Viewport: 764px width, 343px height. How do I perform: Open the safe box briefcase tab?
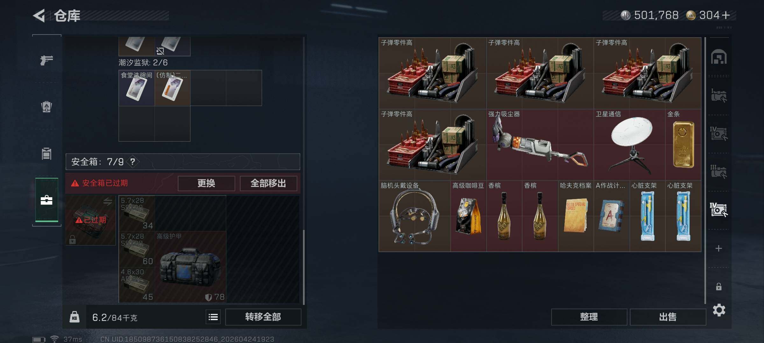tap(46, 200)
